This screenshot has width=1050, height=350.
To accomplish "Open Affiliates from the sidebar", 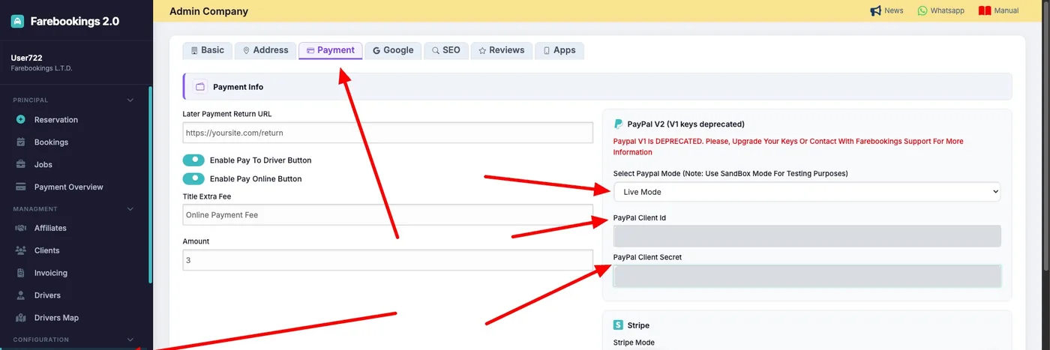I will pyautogui.click(x=50, y=228).
